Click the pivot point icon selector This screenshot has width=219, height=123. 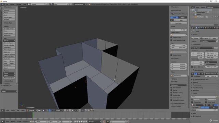pos(43,110)
